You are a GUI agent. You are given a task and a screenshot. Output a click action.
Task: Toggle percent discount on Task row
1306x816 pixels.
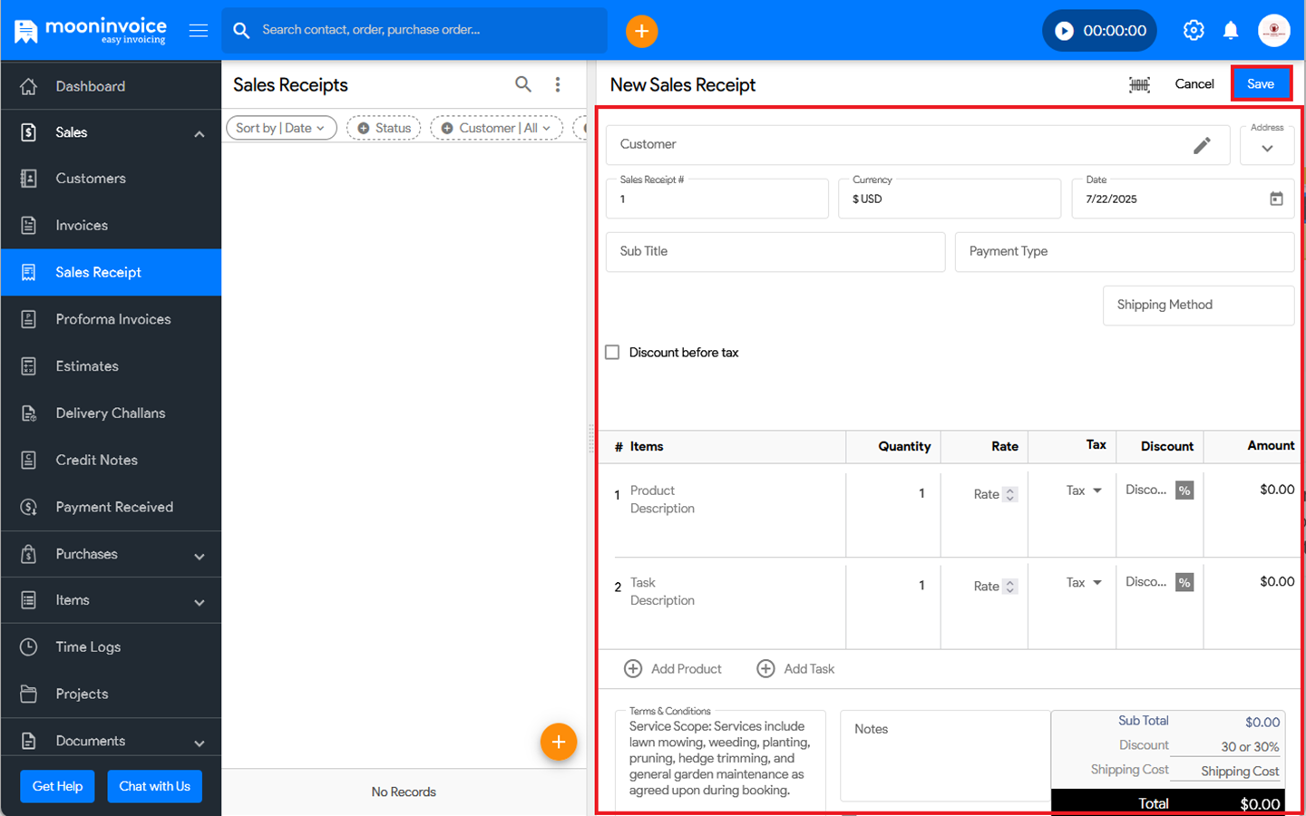1184,583
